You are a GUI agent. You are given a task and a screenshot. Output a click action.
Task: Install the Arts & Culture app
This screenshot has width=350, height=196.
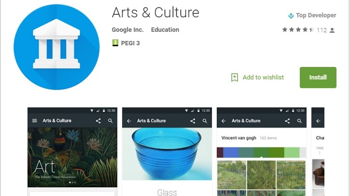318,78
